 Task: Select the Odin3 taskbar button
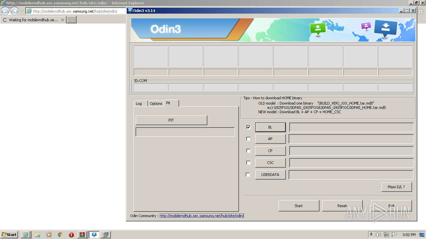click(94, 235)
